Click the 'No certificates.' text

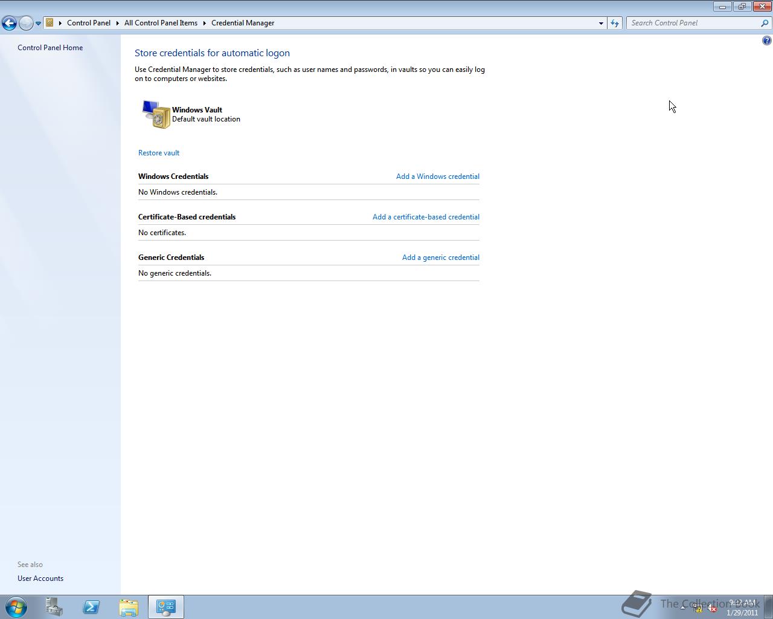(x=162, y=233)
